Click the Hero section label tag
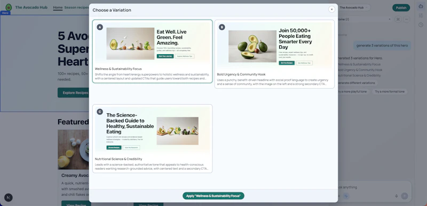Image resolution: width=427 pixels, height=206 pixels. point(5,13)
